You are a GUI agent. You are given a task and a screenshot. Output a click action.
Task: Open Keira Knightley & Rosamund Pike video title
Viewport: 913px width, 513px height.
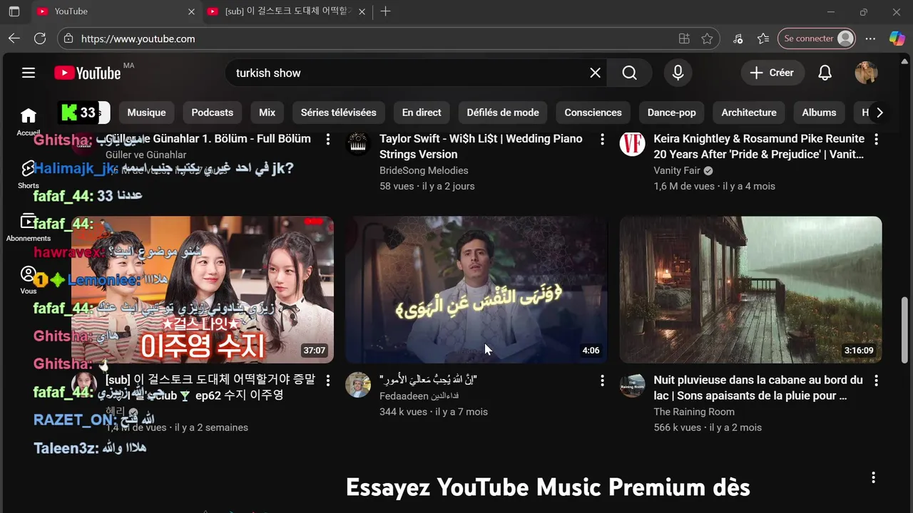759,146
